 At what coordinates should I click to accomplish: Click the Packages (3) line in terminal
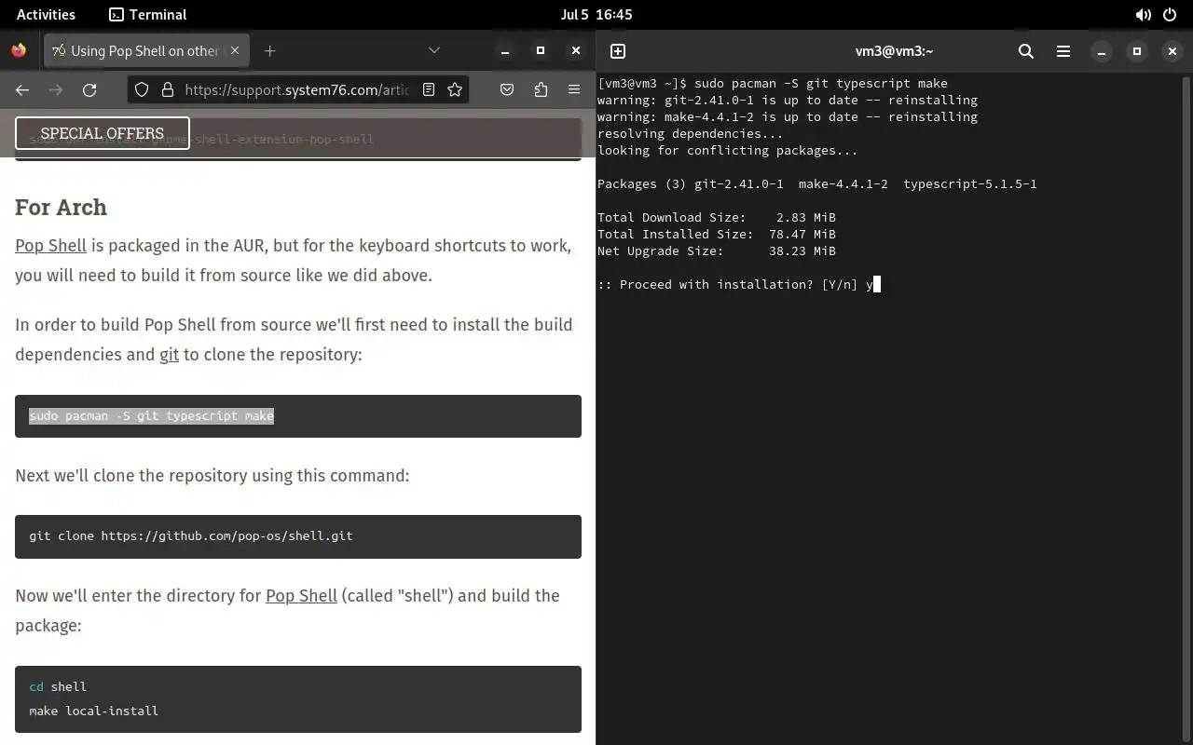point(817,183)
